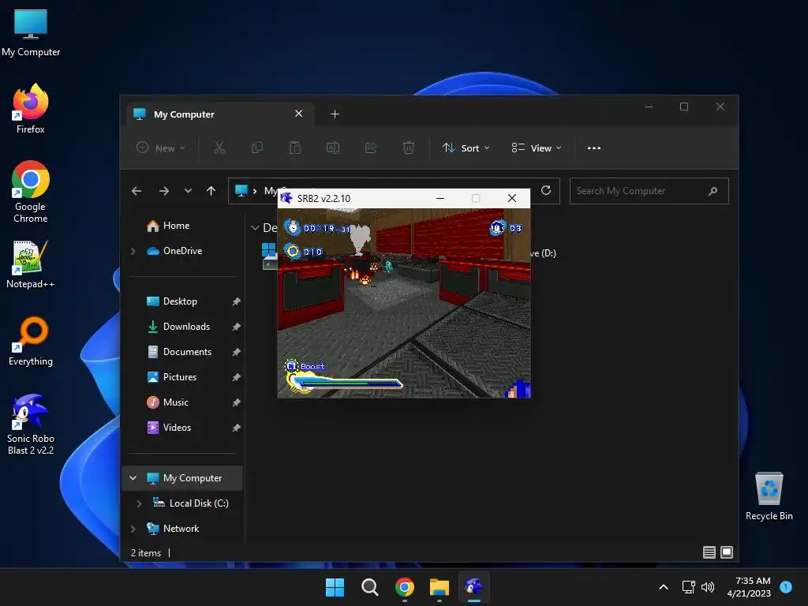This screenshot has height=606, width=808.
Task: Open taskbar Search
Action: click(x=369, y=587)
